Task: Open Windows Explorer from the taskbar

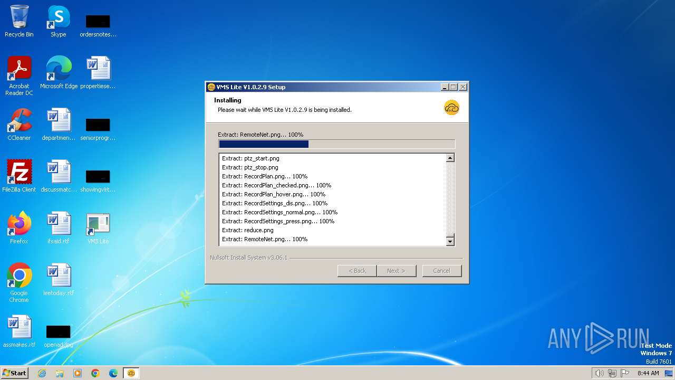Action: (x=60, y=373)
